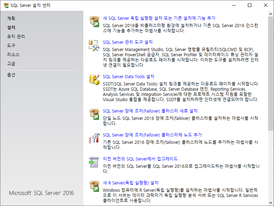
Task: Select the 설치 page in sidebar
Action: 11,27
